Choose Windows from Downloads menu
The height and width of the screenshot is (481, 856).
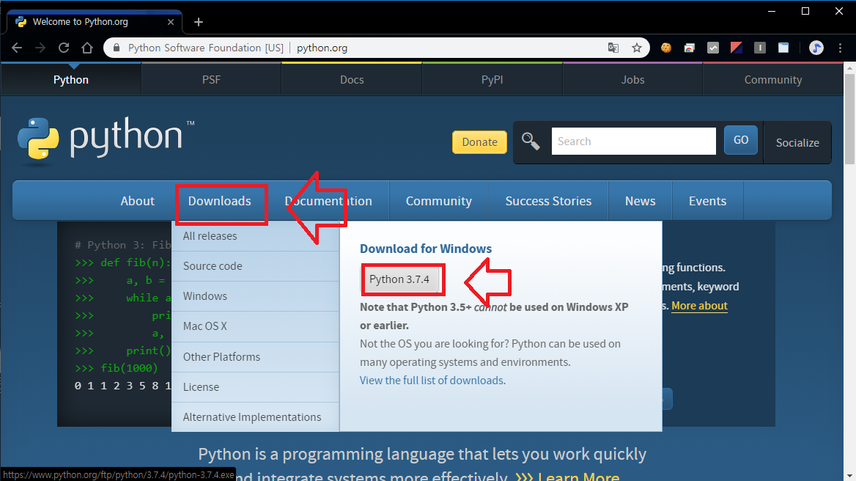tap(256, 296)
